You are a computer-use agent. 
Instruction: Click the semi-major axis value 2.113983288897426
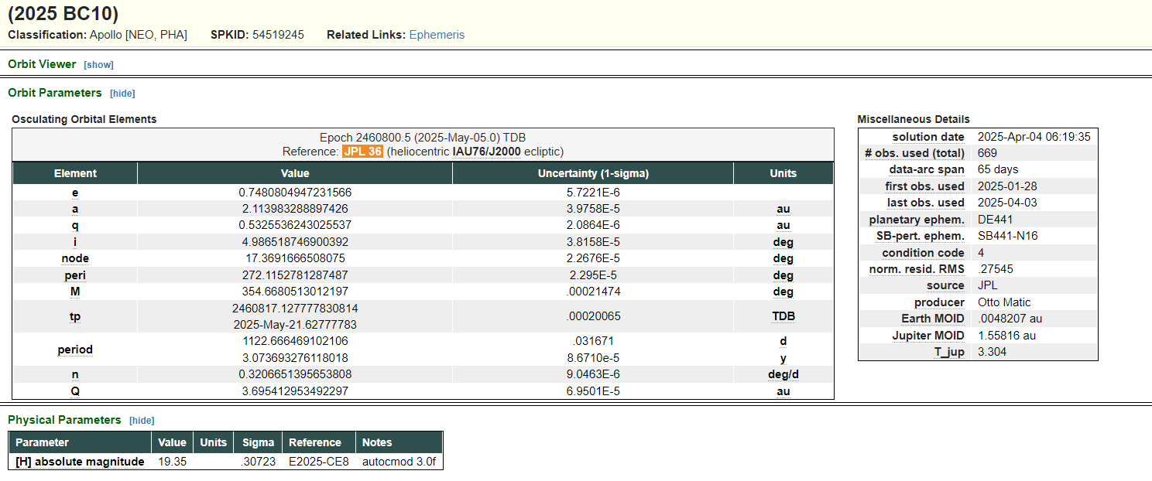(295, 209)
